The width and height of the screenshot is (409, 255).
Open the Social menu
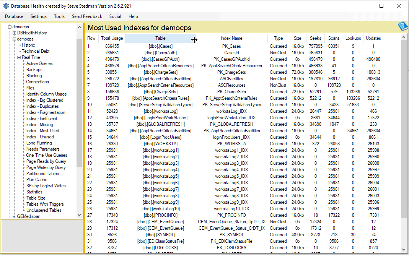coord(115,16)
